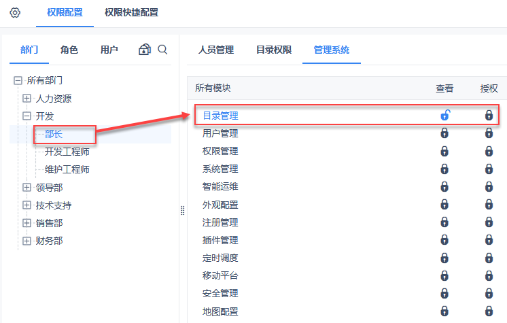This screenshot has height=323, width=507.
Task: Click 授权 lock icon for 地图配置
Action: [x=489, y=311]
